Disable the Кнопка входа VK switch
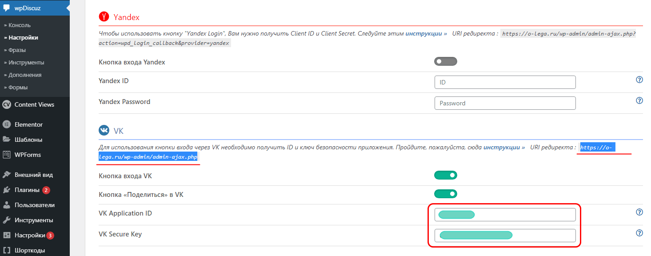 pyautogui.click(x=446, y=175)
